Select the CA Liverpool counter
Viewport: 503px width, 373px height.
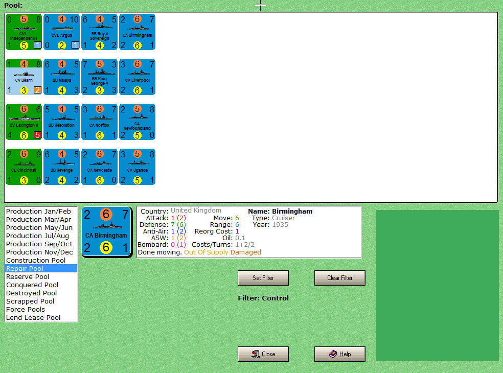click(x=137, y=77)
